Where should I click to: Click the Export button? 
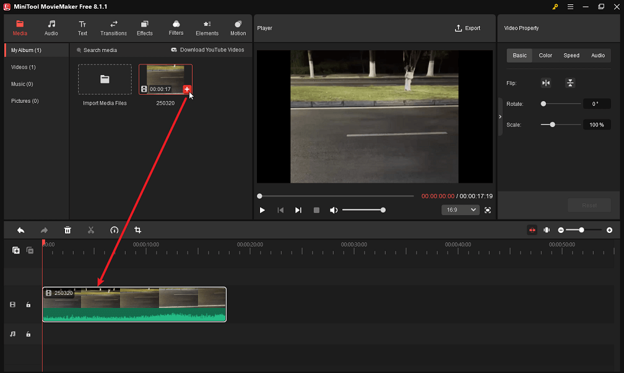(x=467, y=28)
